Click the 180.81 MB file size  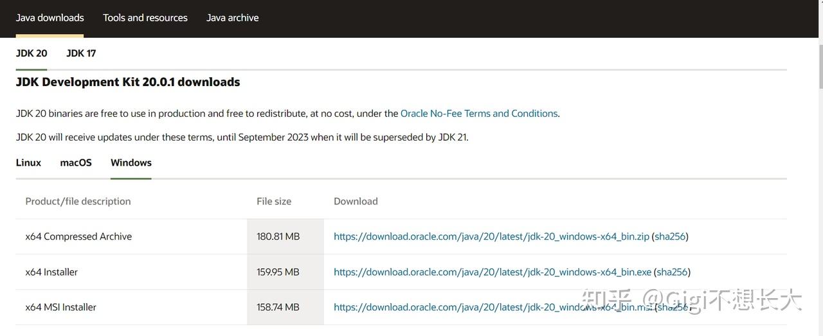[x=278, y=236]
